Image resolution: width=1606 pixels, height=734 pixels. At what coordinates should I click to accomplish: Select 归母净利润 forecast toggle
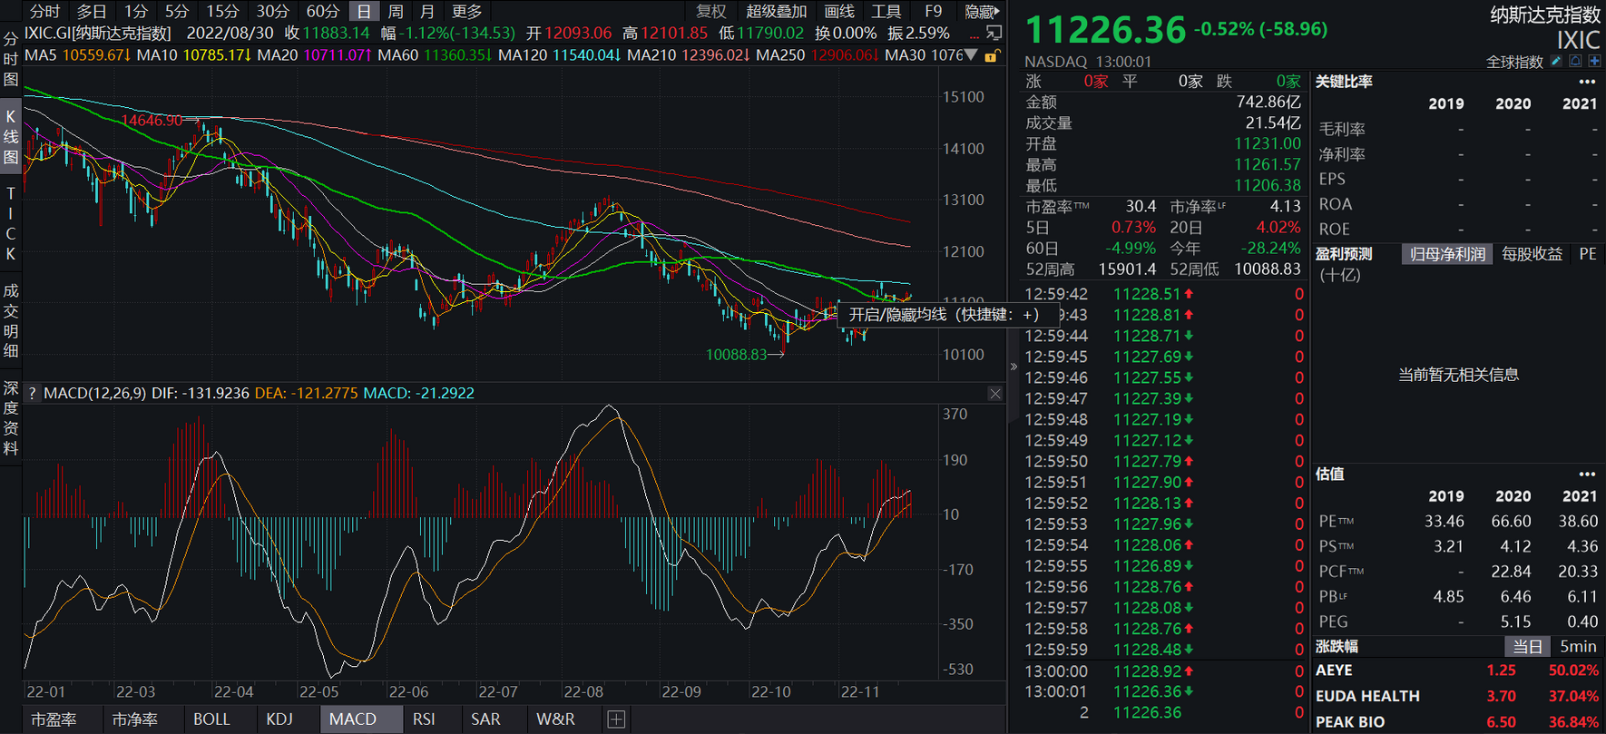tap(1447, 254)
